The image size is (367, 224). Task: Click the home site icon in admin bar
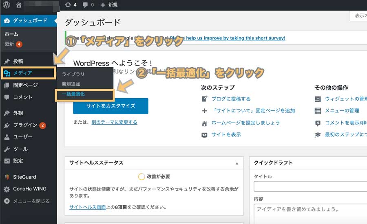tap(19, 5)
